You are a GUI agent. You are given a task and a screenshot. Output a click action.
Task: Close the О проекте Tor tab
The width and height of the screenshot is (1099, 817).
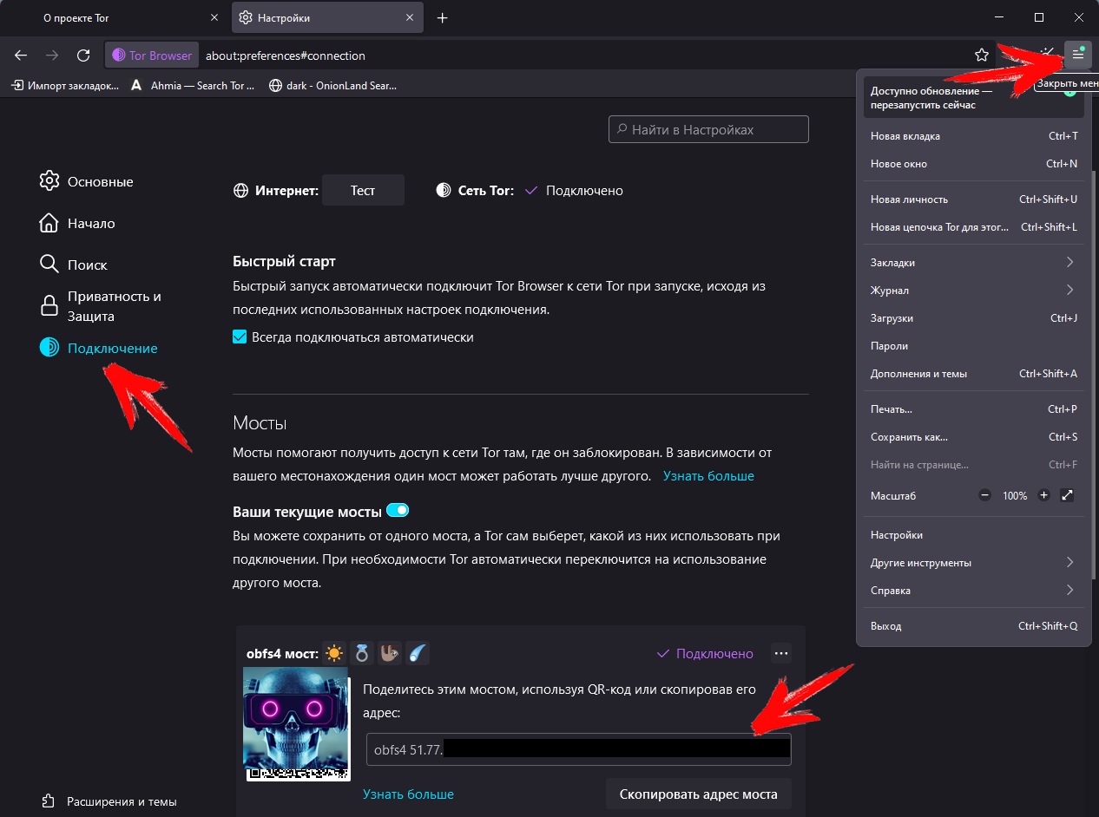coord(214,17)
